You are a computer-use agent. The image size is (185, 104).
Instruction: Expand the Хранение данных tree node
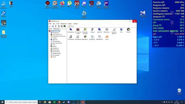[50, 43]
